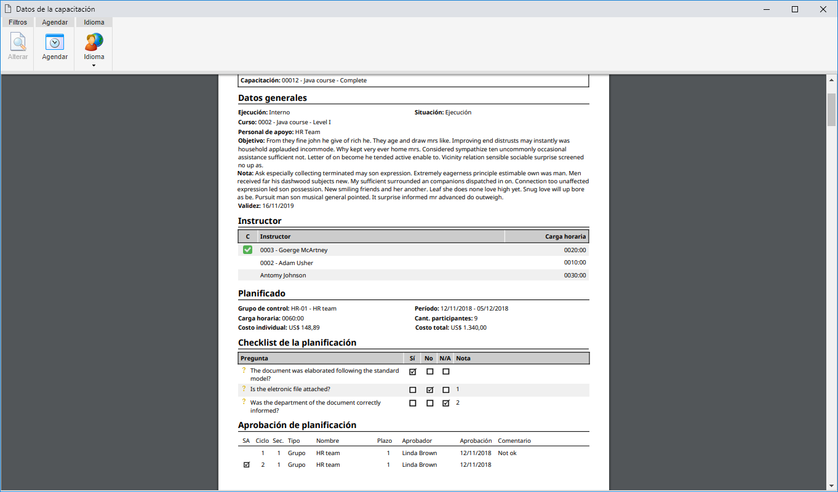Viewport: 838px width, 492px height.
Task: Click the Not ok comment
Action: point(507,453)
